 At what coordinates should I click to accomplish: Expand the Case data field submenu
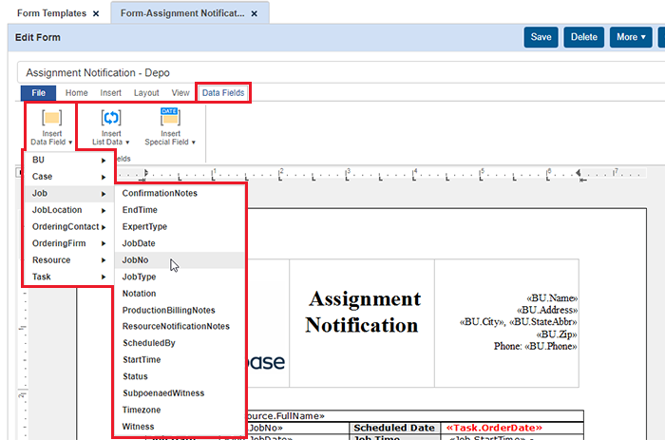click(68, 177)
